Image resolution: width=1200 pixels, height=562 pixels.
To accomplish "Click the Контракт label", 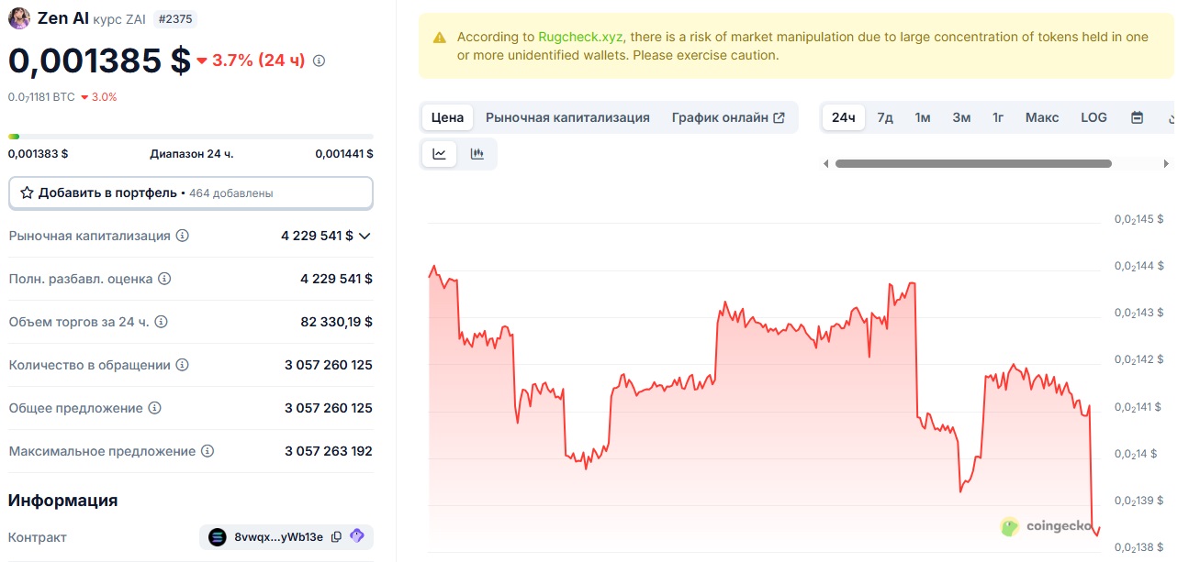I will click(x=38, y=537).
